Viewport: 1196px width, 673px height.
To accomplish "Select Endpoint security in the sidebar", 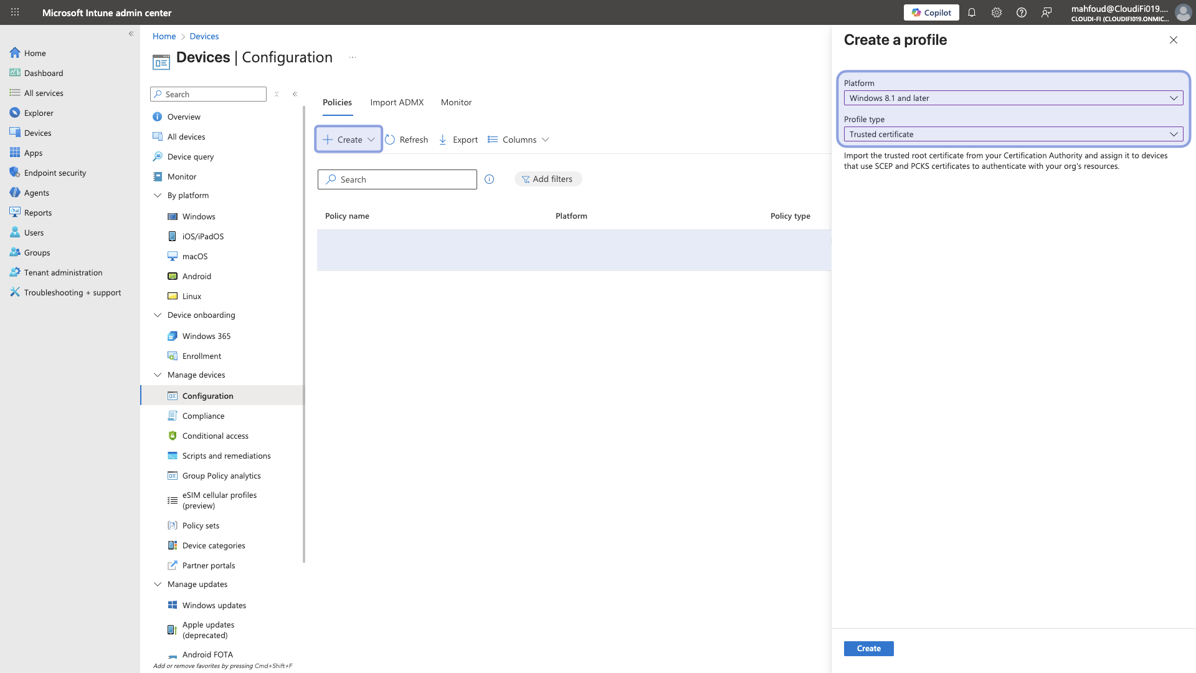I will point(54,173).
